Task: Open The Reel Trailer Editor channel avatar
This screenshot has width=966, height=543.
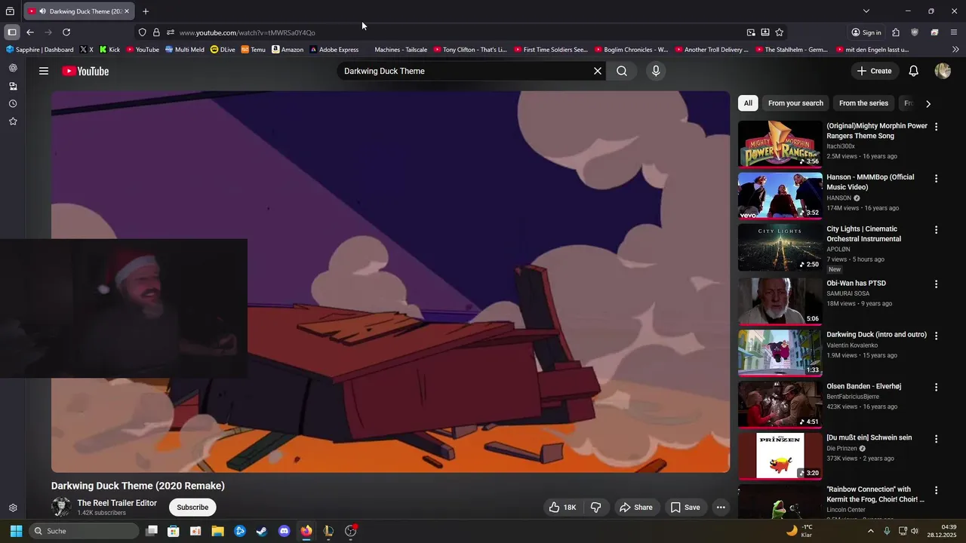Action: (61, 507)
